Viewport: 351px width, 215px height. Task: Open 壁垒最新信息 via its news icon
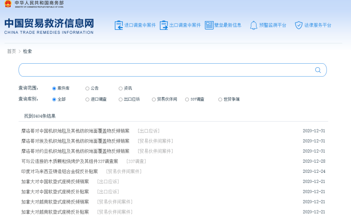coord(209,25)
